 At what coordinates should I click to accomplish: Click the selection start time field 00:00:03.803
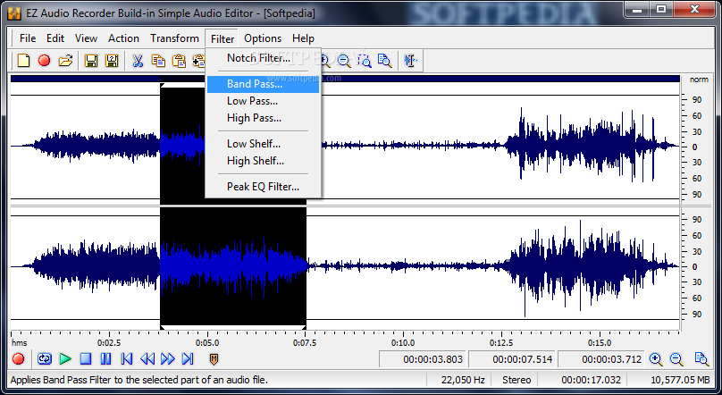pyautogui.click(x=423, y=359)
